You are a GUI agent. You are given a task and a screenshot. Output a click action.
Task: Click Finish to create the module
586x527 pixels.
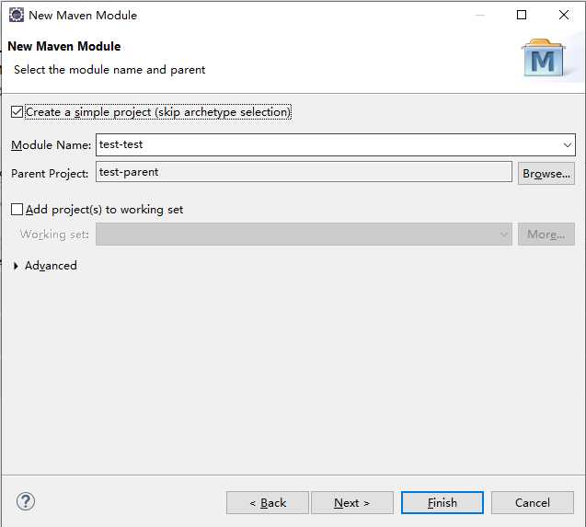coord(442,503)
